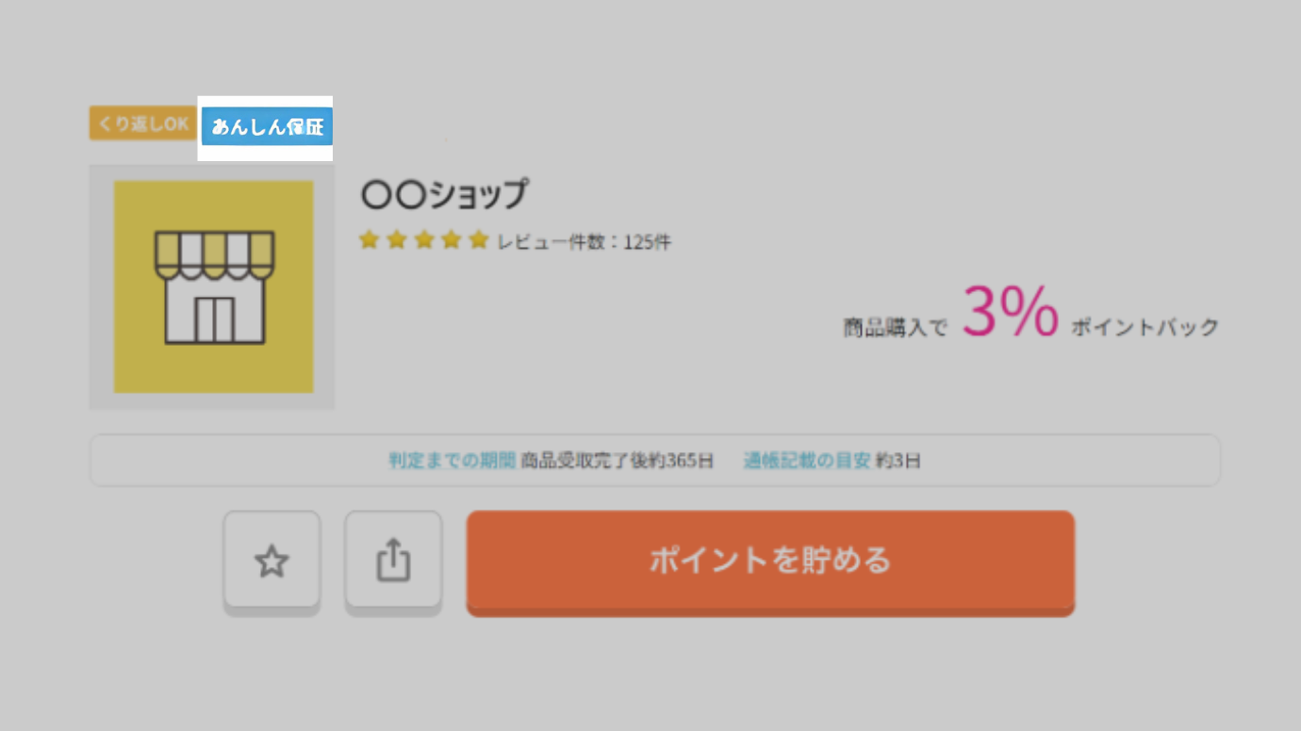Click the 〇〇ショップ shop name
This screenshot has width=1301, height=731.
pos(444,194)
